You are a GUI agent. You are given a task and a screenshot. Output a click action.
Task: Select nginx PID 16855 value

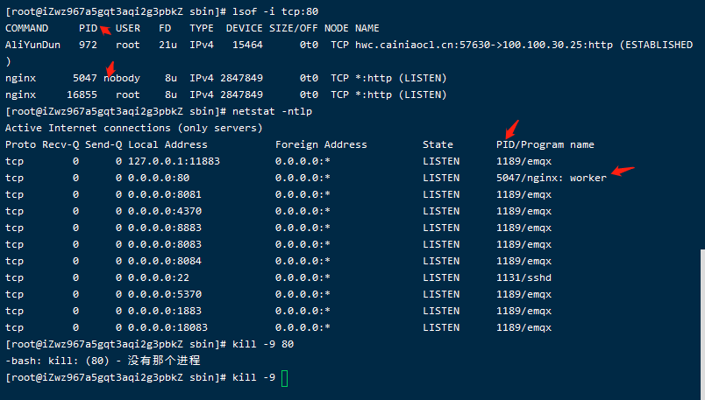tap(82, 95)
